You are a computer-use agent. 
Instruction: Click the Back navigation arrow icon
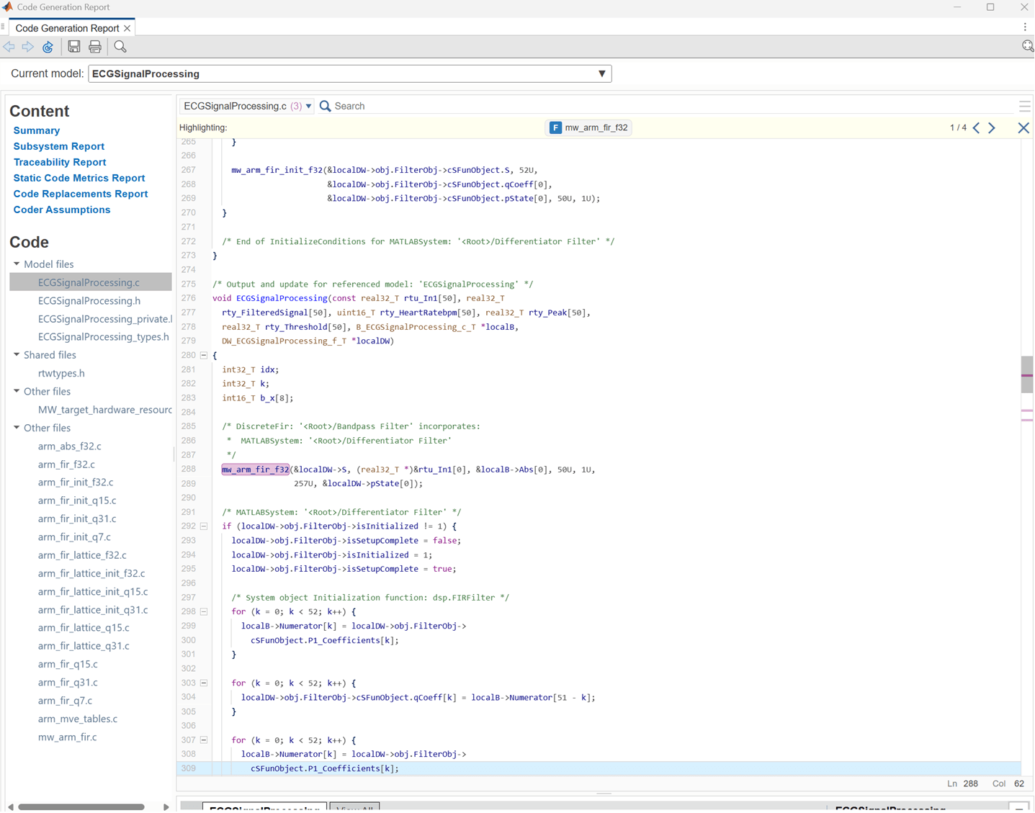point(9,47)
